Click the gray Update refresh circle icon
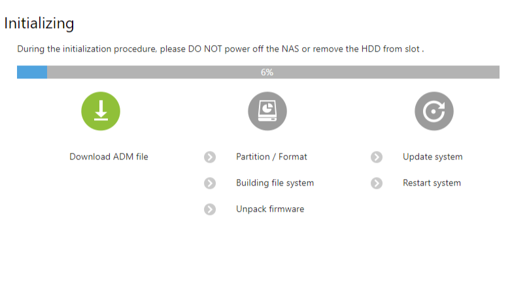The height and width of the screenshot is (281, 510). 434,111
